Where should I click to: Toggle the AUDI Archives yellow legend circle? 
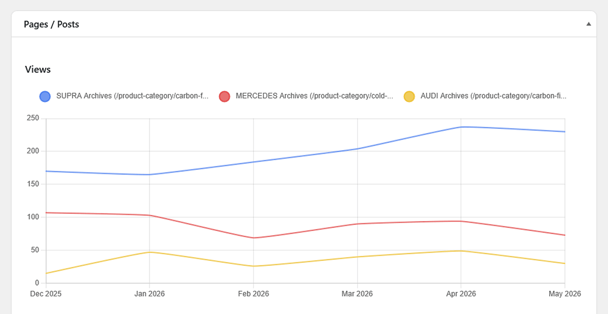tap(409, 96)
